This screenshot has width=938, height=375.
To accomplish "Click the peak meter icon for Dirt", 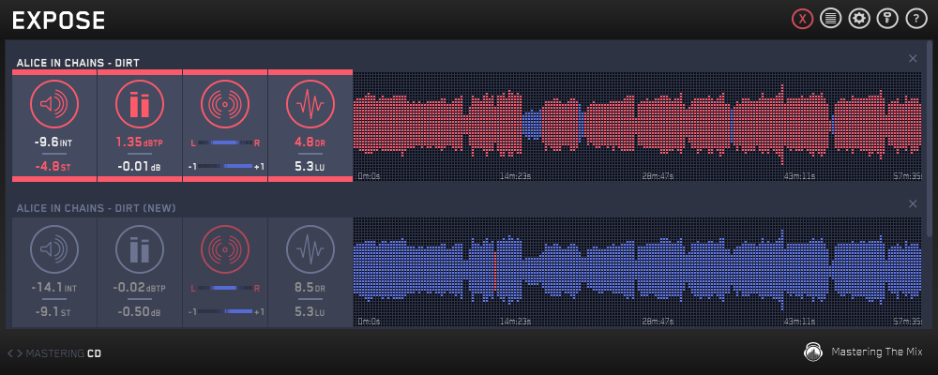I will coord(140,104).
